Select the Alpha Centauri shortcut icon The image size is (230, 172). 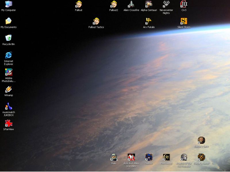pyautogui.click(x=149, y=4)
